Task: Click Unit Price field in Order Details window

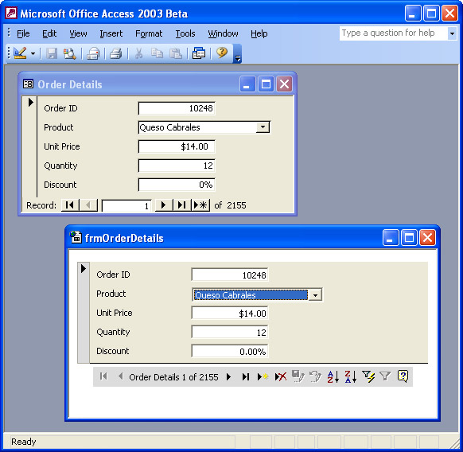Action: click(x=177, y=146)
